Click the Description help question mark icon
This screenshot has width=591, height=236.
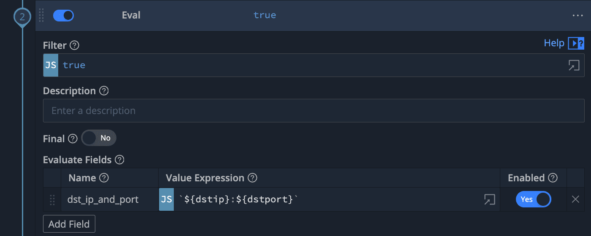point(104,91)
